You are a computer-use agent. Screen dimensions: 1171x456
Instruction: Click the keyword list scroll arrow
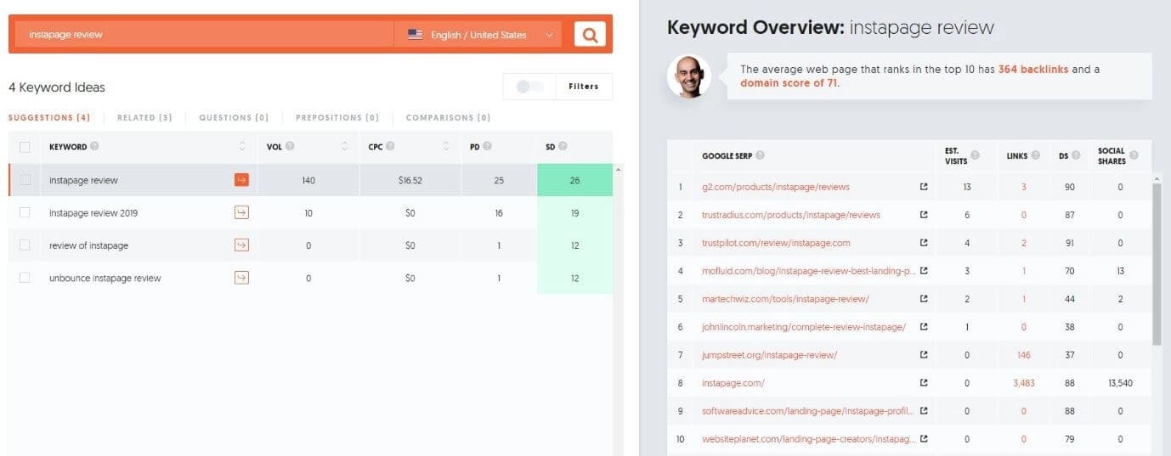point(618,171)
